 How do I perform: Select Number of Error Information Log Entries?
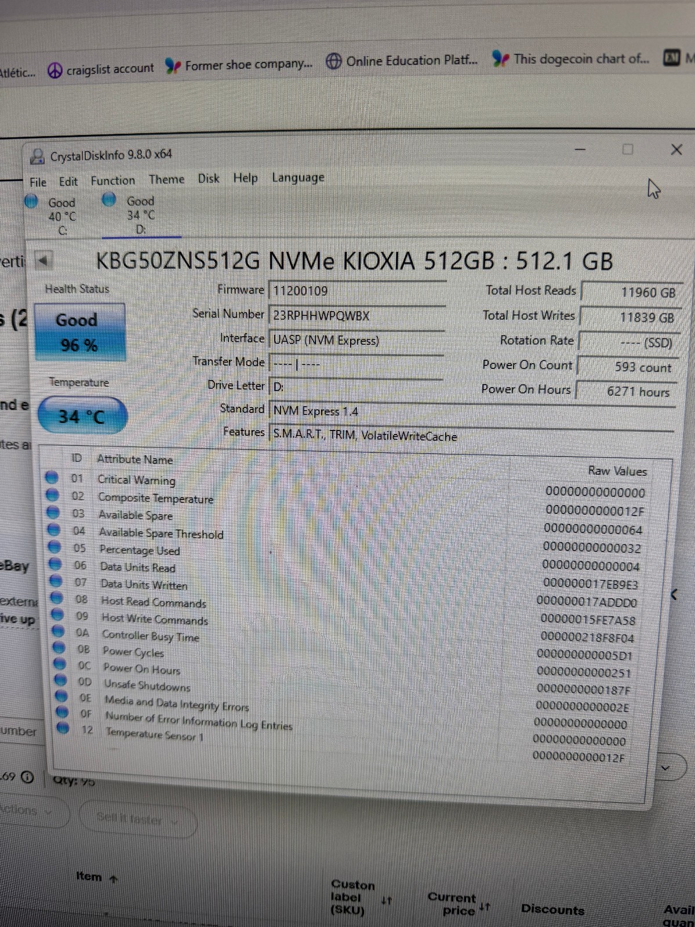tap(199, 721)
